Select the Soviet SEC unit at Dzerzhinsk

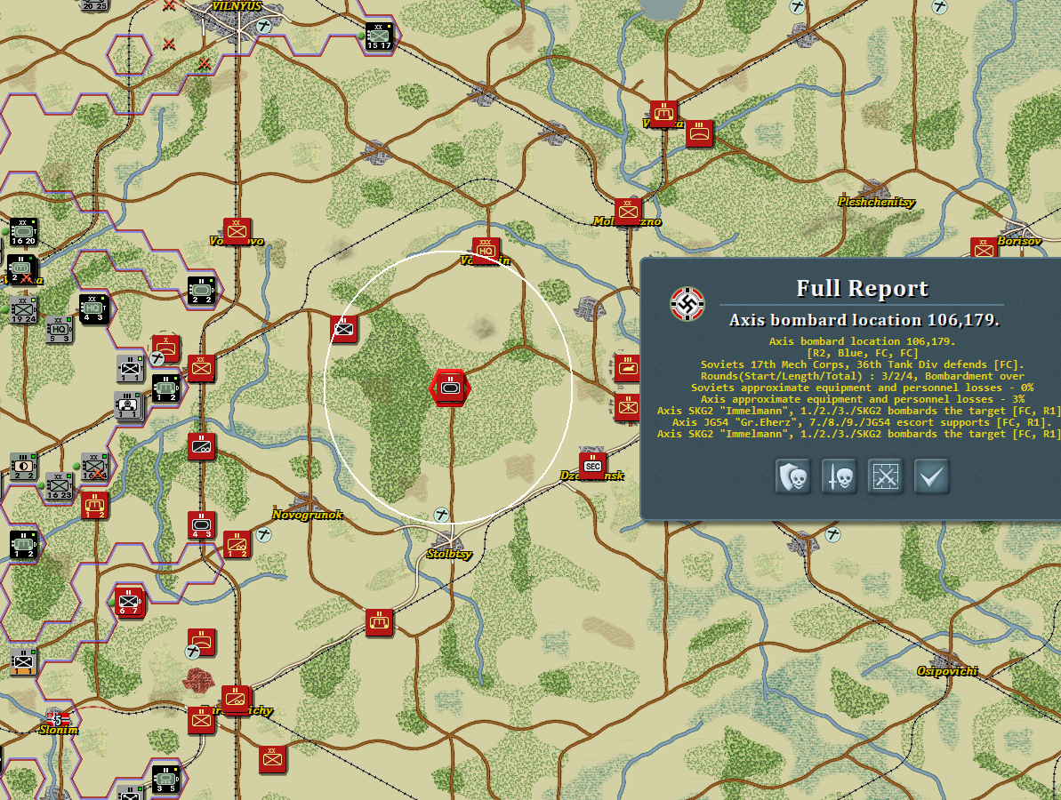point(592,466)
